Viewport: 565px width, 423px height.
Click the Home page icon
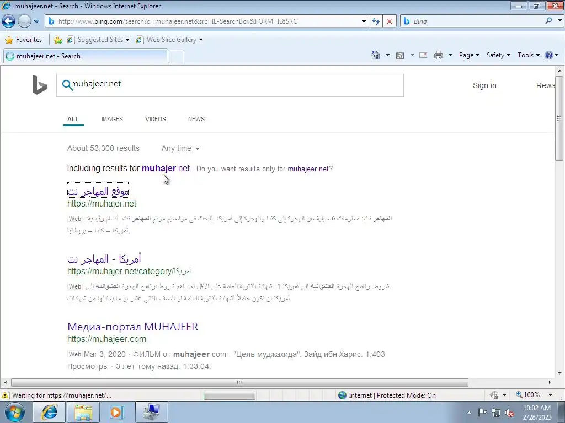click(375, 55)
